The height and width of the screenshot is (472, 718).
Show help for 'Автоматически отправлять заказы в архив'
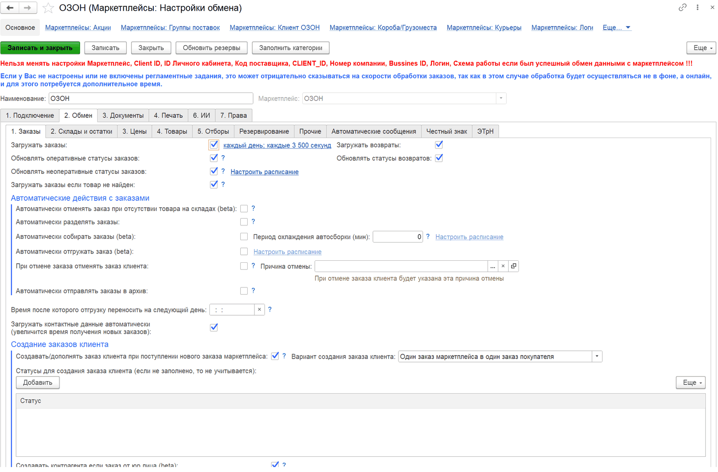pos(253,291)
